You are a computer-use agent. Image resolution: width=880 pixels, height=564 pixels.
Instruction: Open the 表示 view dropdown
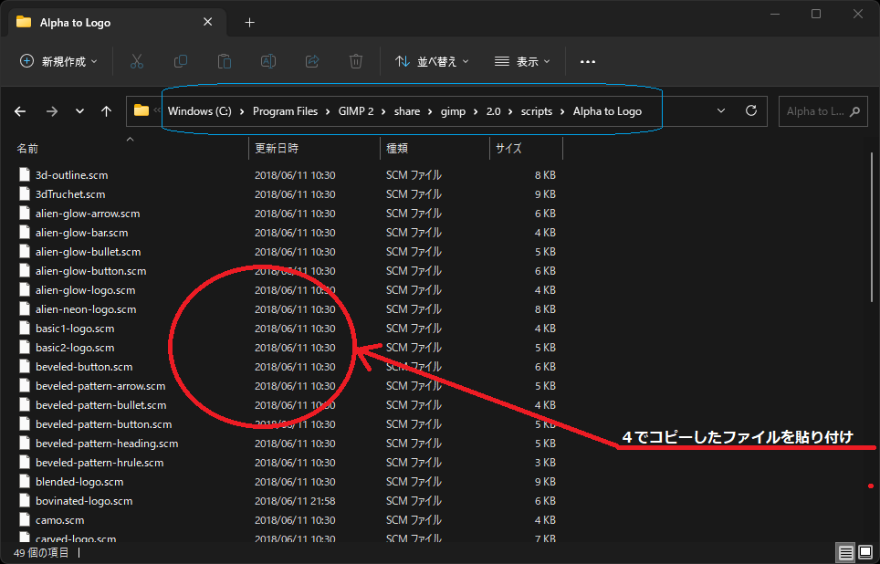point(522,62)
